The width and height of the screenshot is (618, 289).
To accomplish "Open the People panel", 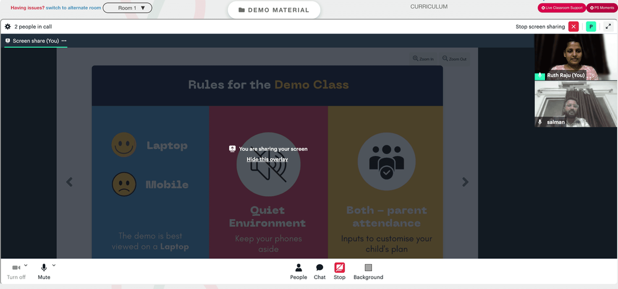I will (x=298, y=272).
